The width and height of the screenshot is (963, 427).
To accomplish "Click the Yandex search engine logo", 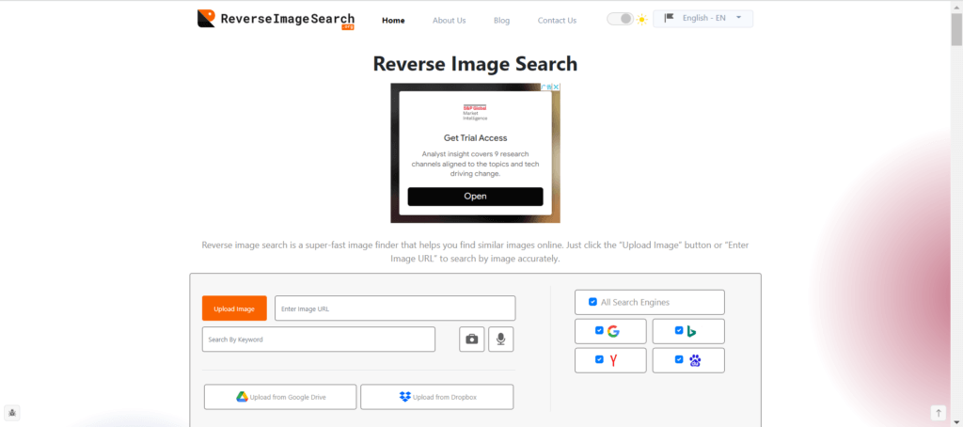I will (613, 360).
